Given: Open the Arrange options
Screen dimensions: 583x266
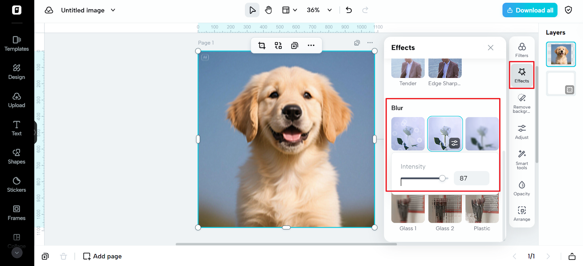Looking at the screenshot, I should click(x=521, y=214).
